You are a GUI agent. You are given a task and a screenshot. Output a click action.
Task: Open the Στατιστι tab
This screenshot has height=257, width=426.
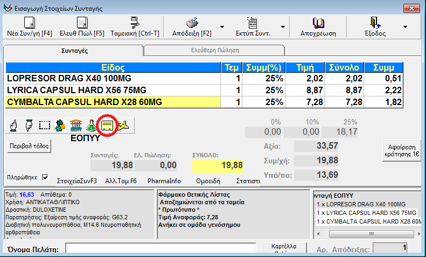[248, 181]
